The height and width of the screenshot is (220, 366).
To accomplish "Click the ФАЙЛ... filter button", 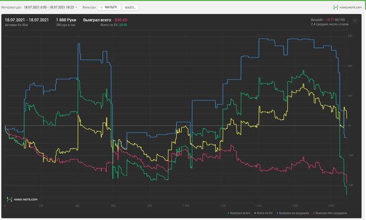I will click(130, 7).
